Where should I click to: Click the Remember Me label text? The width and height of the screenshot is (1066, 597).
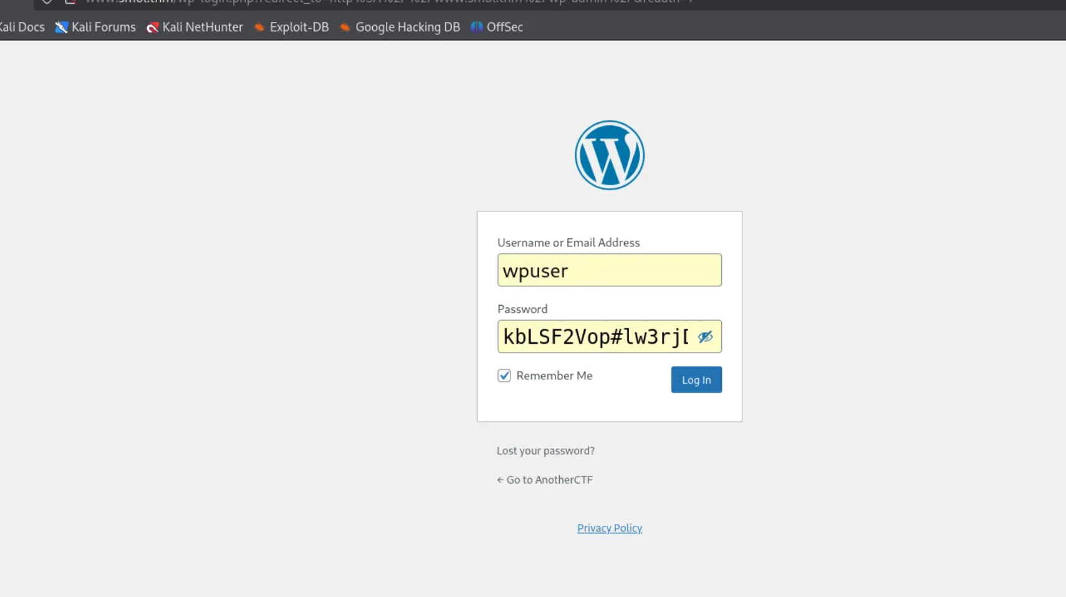pyautogui.click(x=554, y=376)
